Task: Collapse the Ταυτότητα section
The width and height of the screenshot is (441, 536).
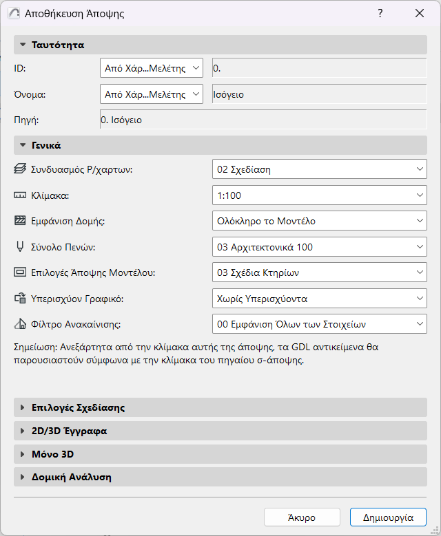Action: point(23,45)
